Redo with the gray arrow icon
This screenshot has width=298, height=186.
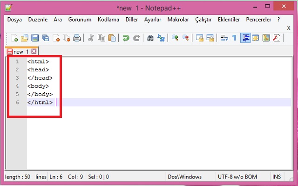point(136,38)
